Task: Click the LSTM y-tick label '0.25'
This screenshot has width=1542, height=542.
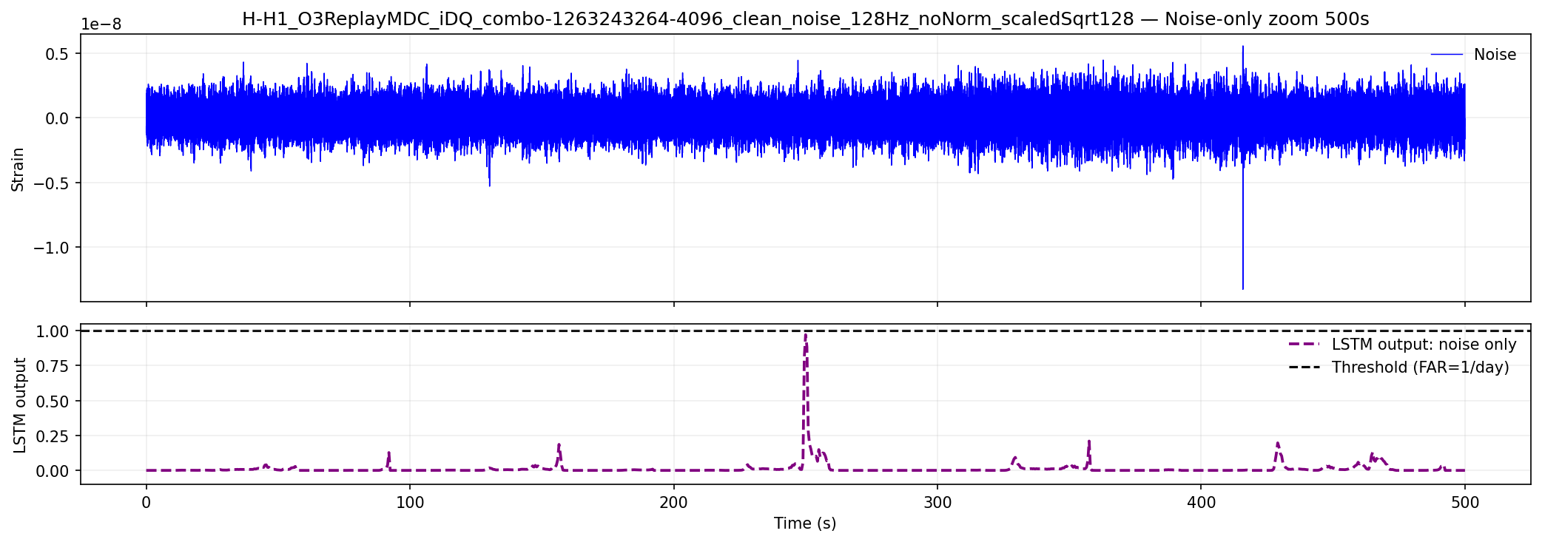Action: coord(53,436)
